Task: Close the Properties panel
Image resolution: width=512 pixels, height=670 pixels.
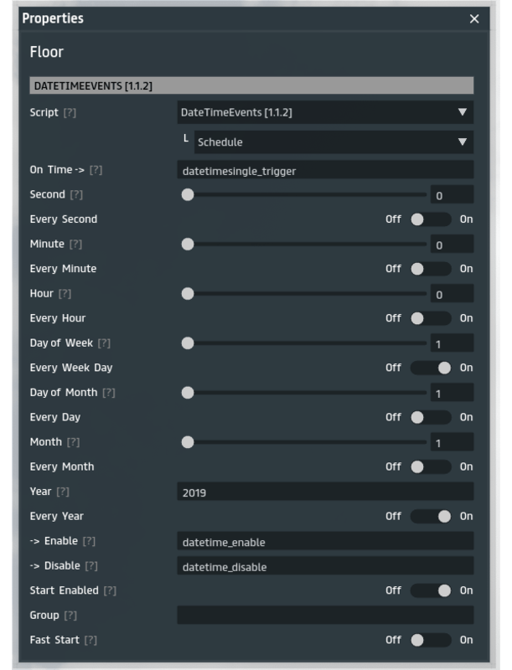Action: click(x=474, y=18)
